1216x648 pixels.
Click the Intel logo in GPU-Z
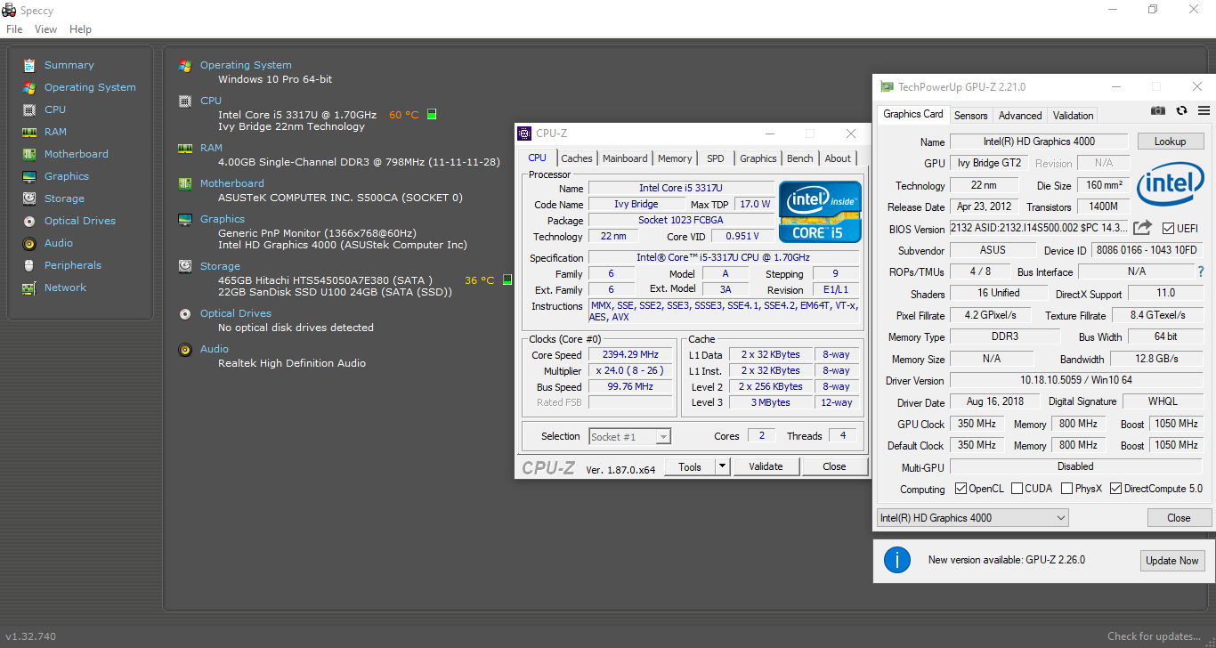coord(1171,182)
